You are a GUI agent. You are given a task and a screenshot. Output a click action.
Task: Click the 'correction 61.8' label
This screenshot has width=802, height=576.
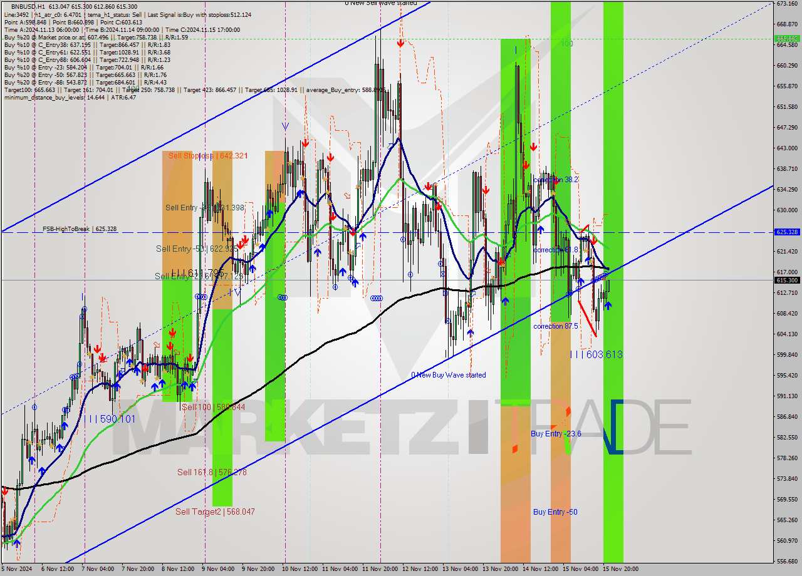click(x=556, y=250)
